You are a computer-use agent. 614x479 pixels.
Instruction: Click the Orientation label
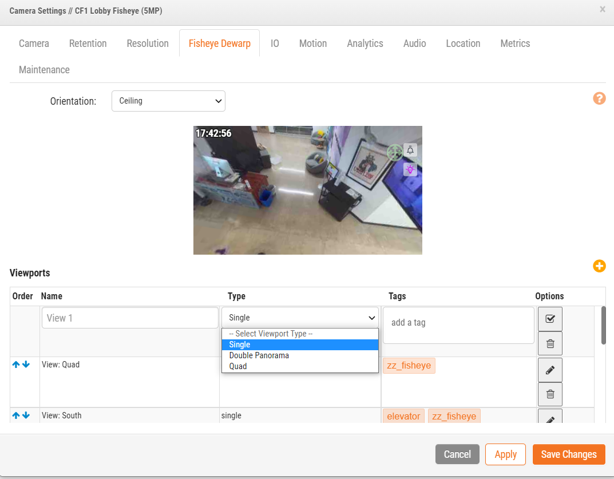pyautogui.click(x=73, y=101)
